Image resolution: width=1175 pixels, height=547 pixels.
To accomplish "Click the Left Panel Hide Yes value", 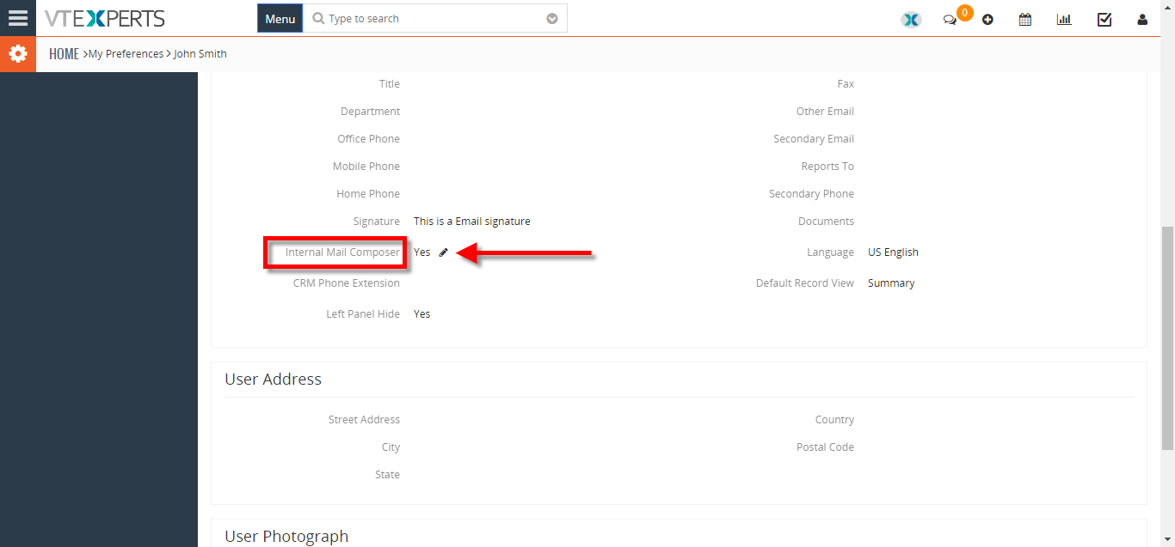I will [x=421, y=314].
